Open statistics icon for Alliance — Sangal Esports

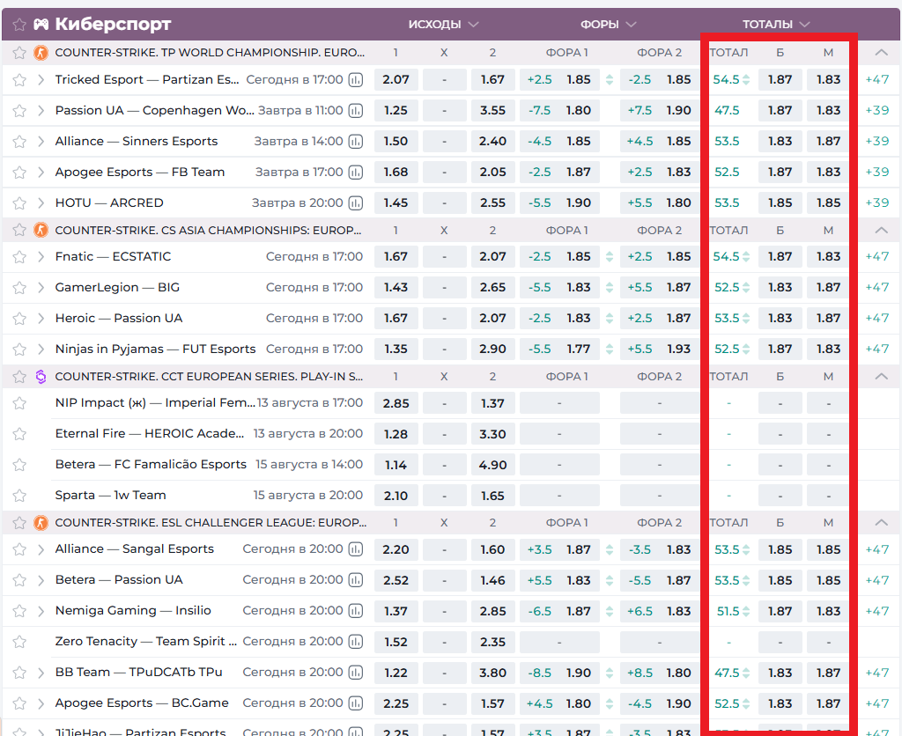(356, 549)
